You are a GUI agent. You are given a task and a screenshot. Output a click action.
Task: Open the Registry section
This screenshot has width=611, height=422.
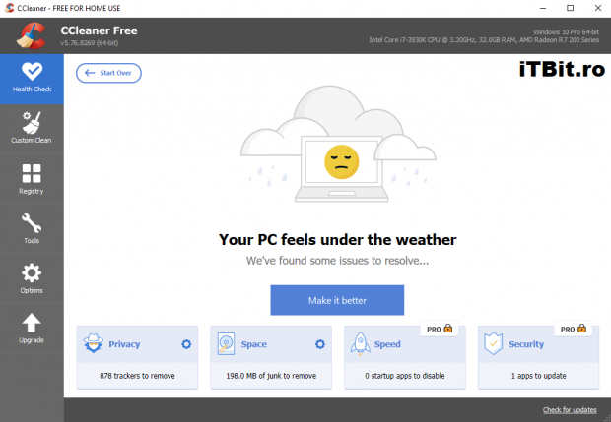(x=32, y=175)
